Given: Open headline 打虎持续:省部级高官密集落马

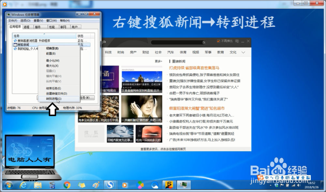Looking at the screenshot, I should [194, 68].
